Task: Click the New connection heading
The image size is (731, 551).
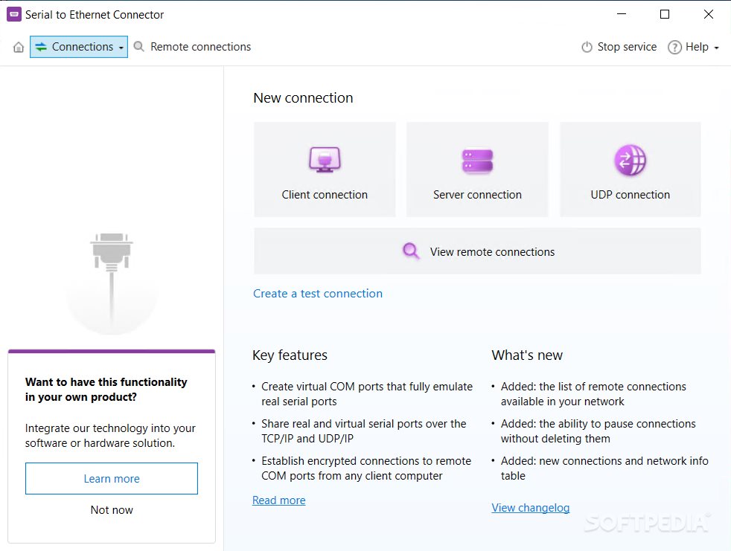Action: click(x=303, y=98)
